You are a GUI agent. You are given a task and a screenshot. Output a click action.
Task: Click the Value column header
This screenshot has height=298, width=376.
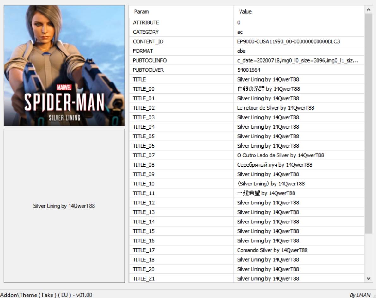coord(245,12)
